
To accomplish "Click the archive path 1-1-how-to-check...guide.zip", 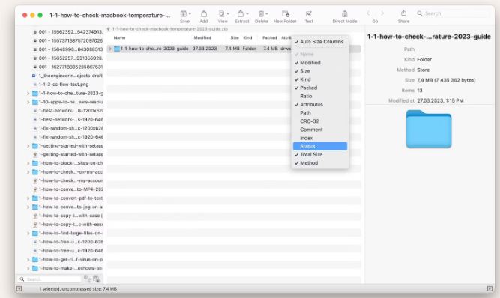I will coord(170,29).
